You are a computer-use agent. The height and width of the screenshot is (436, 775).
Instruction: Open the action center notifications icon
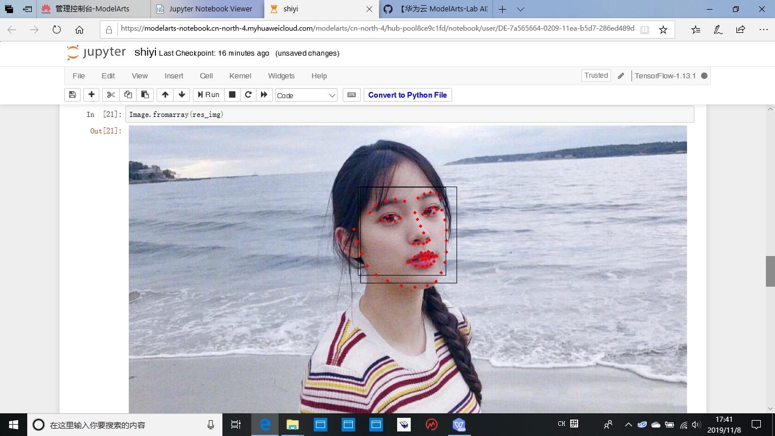[x=756, y=424]
